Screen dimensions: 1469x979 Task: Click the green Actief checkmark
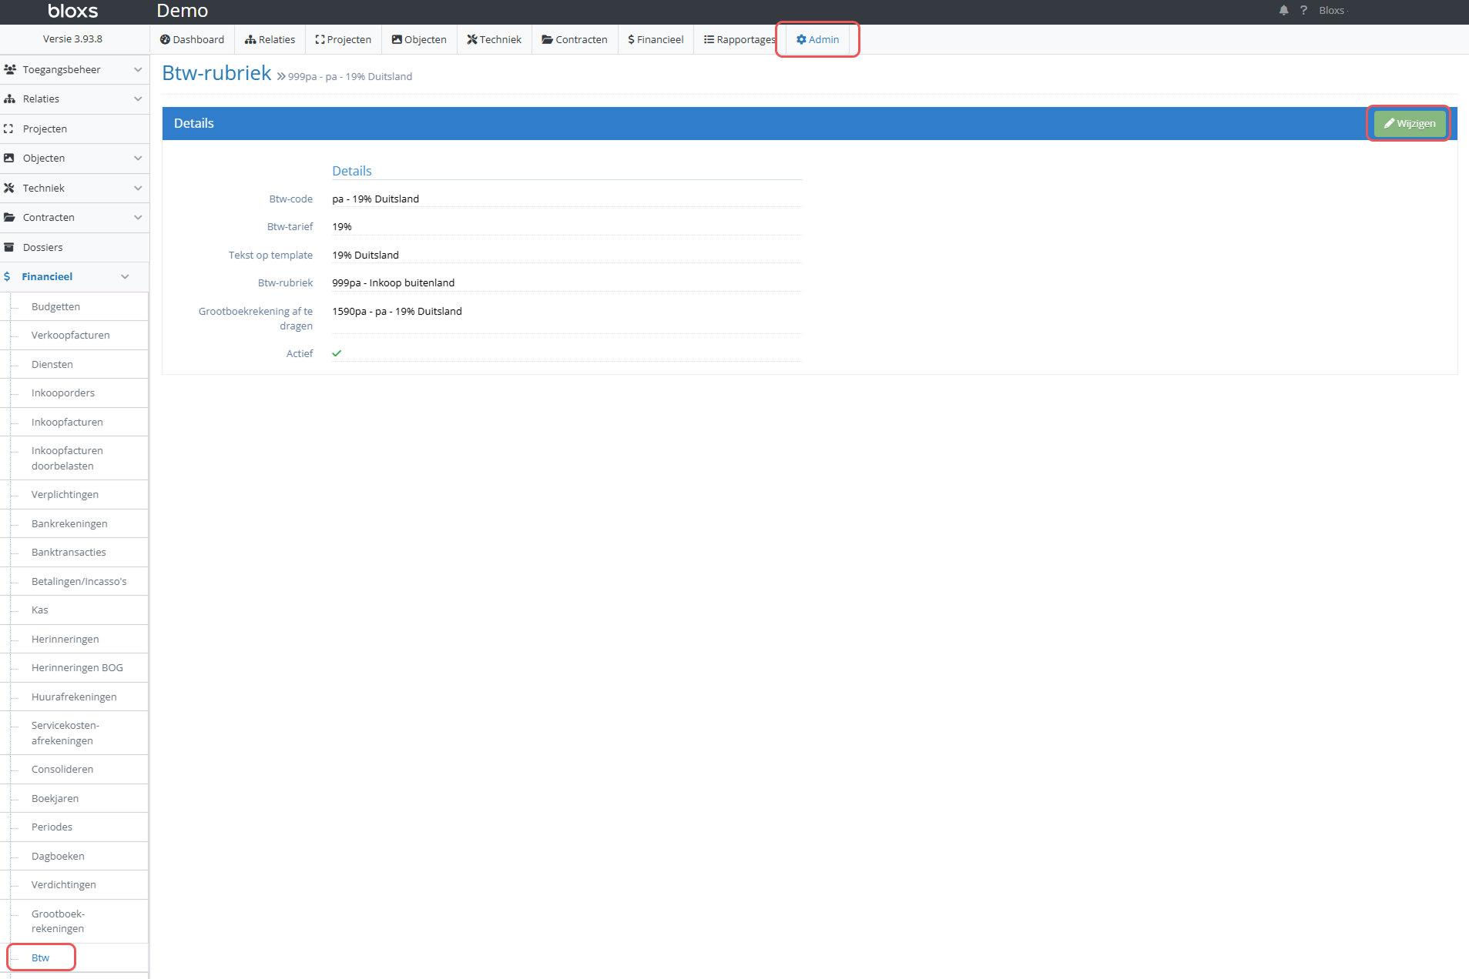click(337, 353)
